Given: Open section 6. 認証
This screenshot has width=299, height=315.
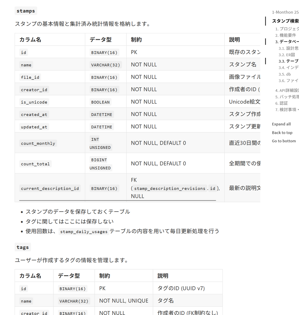Looking at the screenshot, I should pyautogui.click(x=282, y=103).
